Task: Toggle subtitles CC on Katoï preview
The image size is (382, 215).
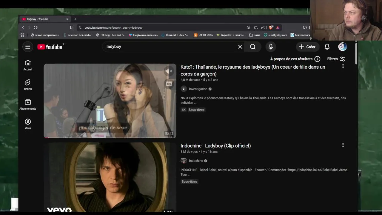Action: click(x=169, y=84)
